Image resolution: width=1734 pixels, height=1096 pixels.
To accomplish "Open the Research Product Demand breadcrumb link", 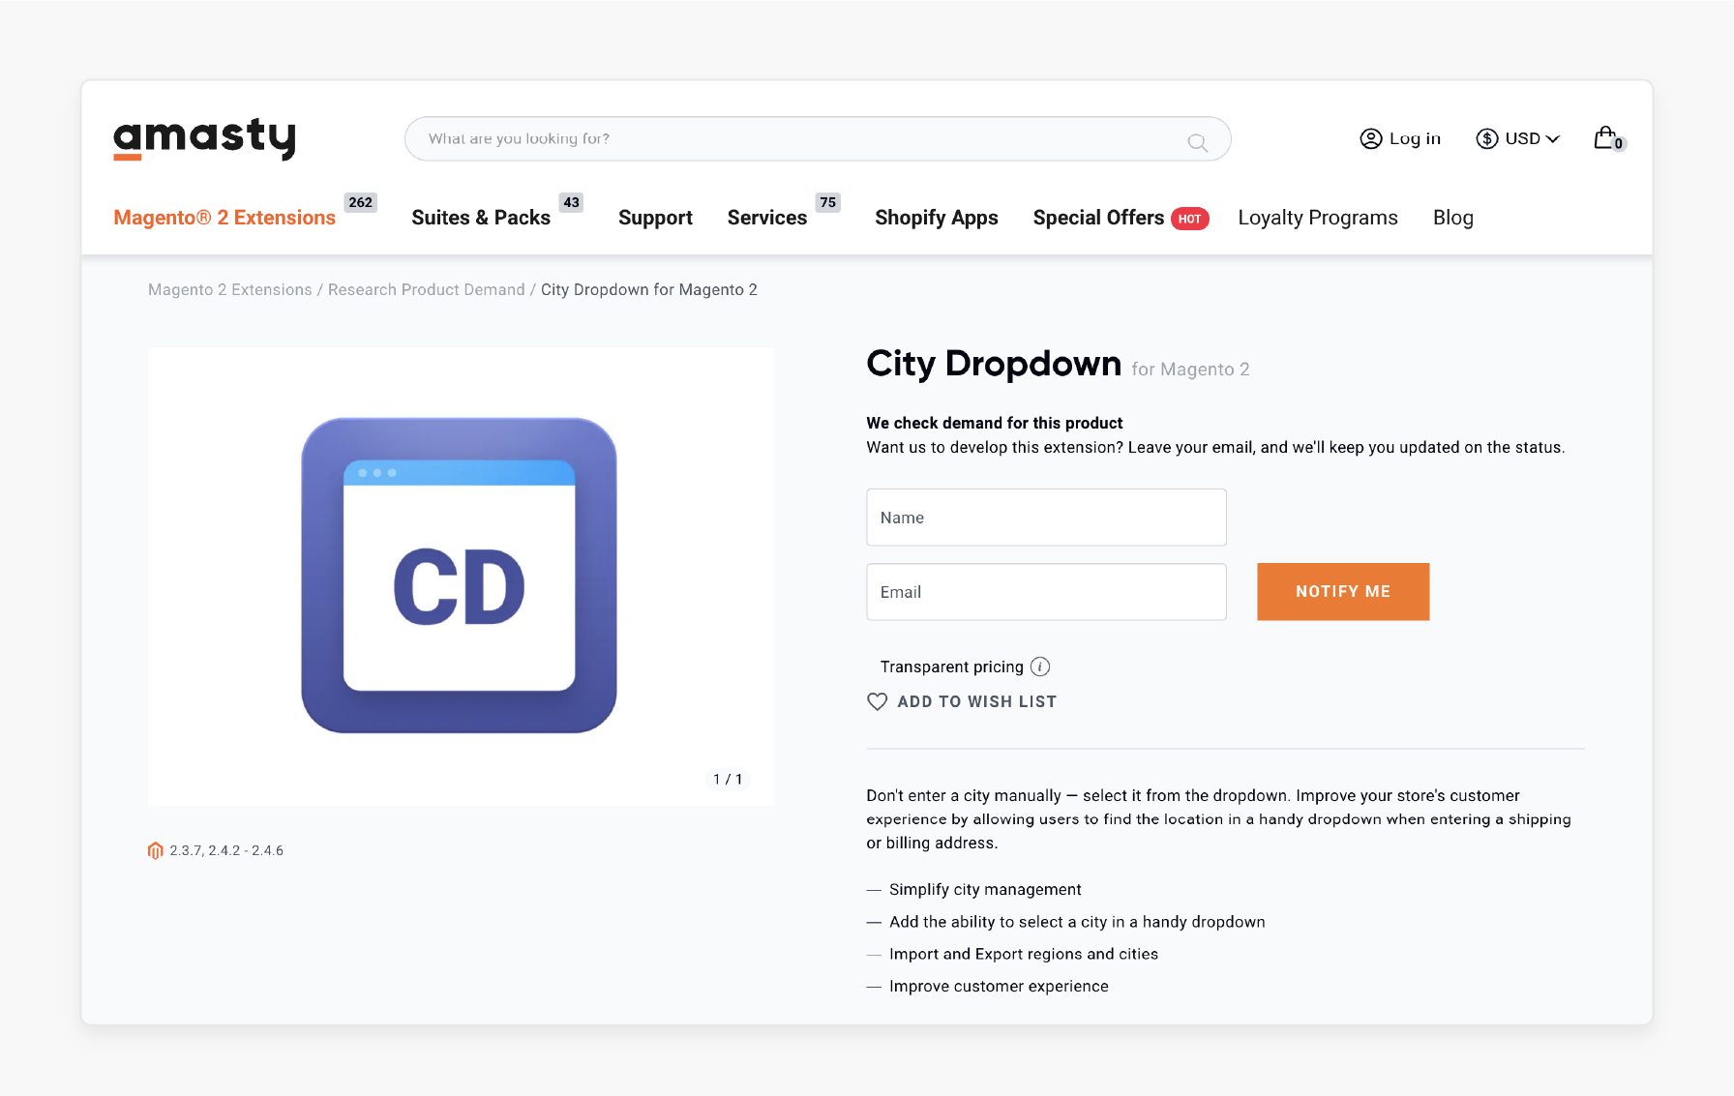I will click(426, 289).
